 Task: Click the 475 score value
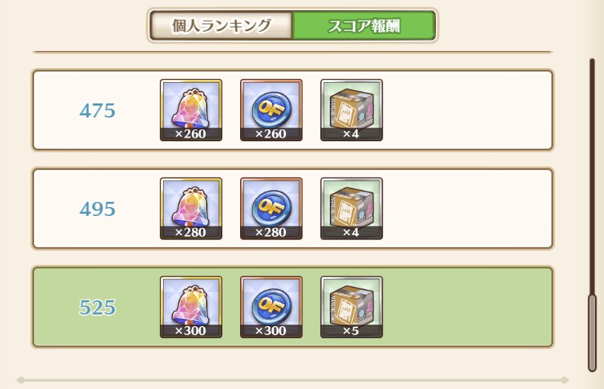pos(98,111)
